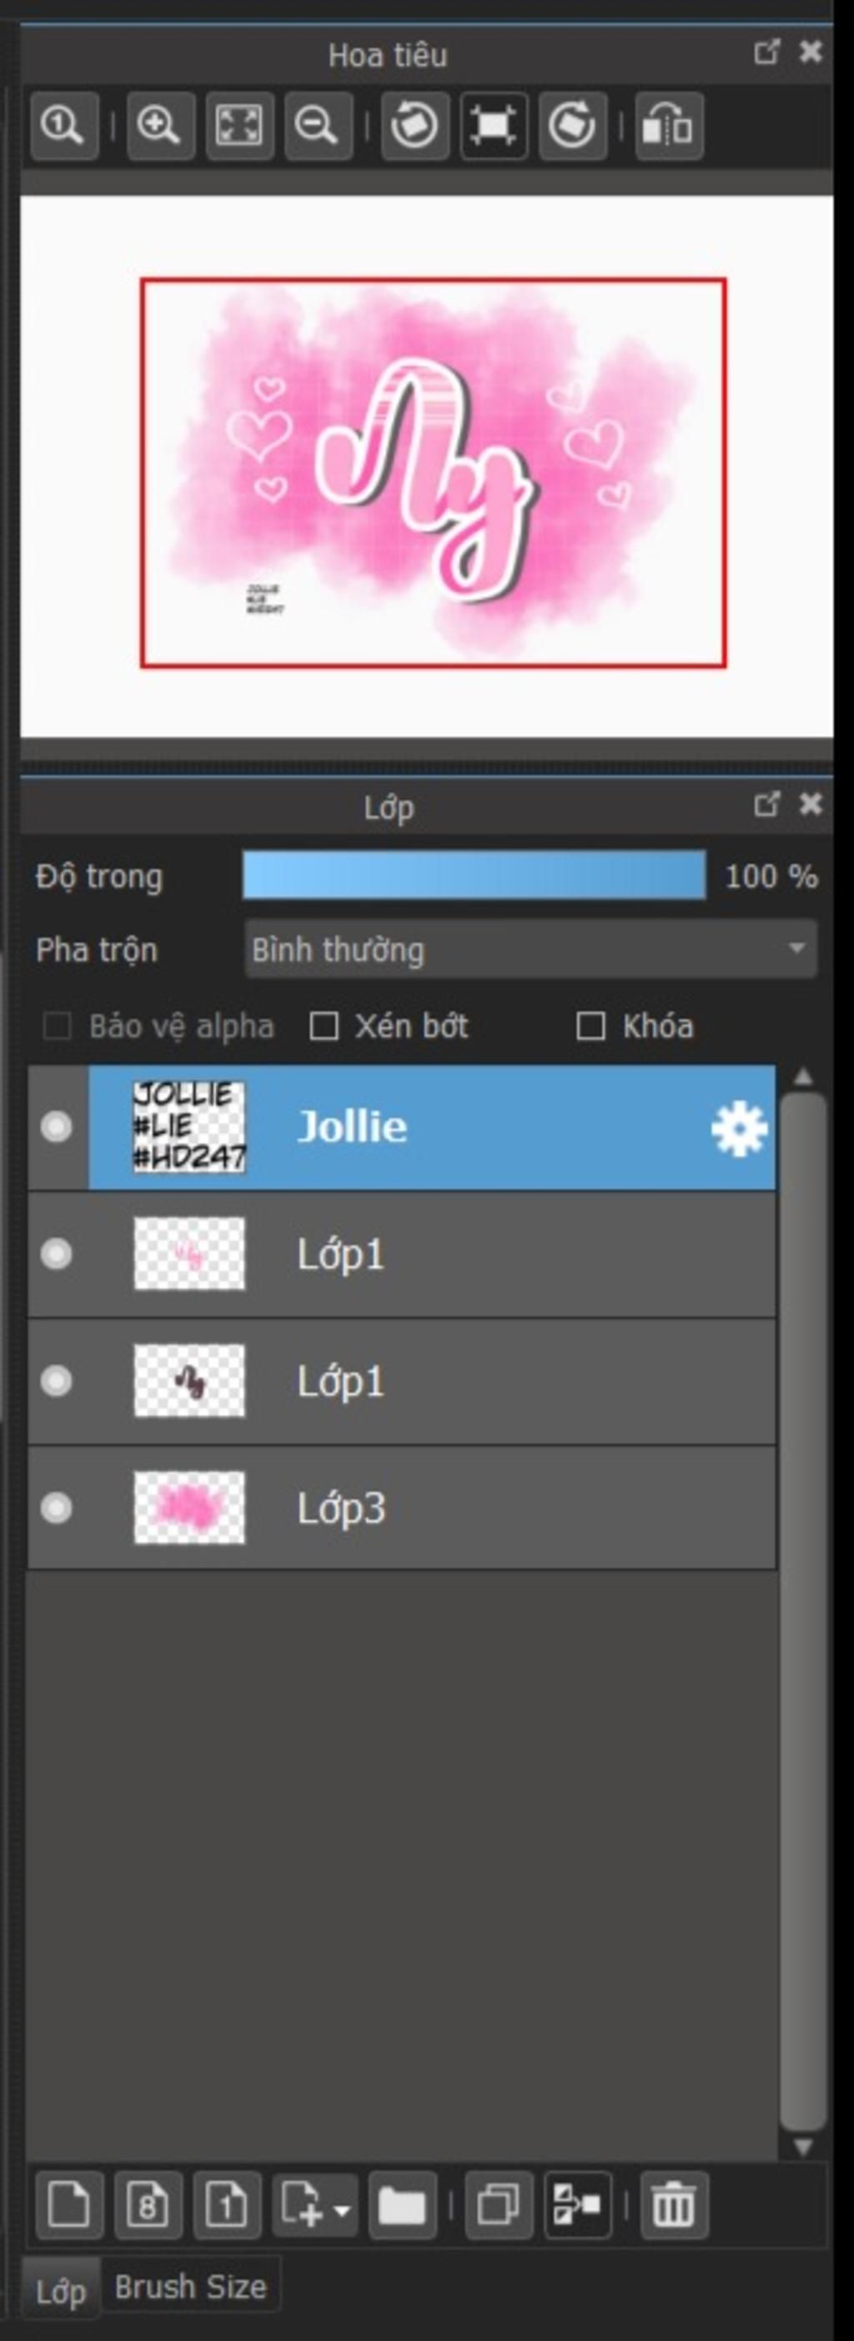
Task: Fit the canvas to the window
Action: pyautogui.click(x=239, y=125)
